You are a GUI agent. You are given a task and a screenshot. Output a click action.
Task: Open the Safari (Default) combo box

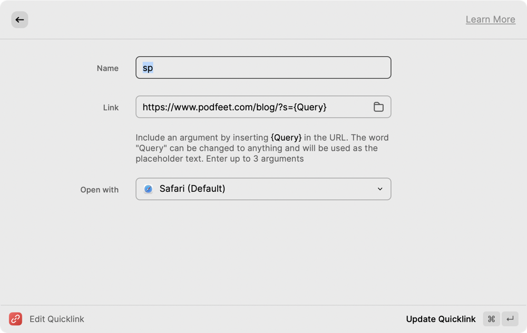pos(263,189)
